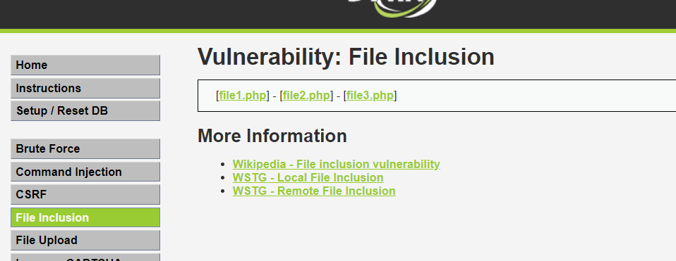Screen dimensions: 676x261
Task: Click the Vulnerability: File Inclusion heading
Action: coord(346,57)
